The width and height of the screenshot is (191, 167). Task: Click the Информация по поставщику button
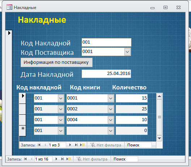point(56,62)
